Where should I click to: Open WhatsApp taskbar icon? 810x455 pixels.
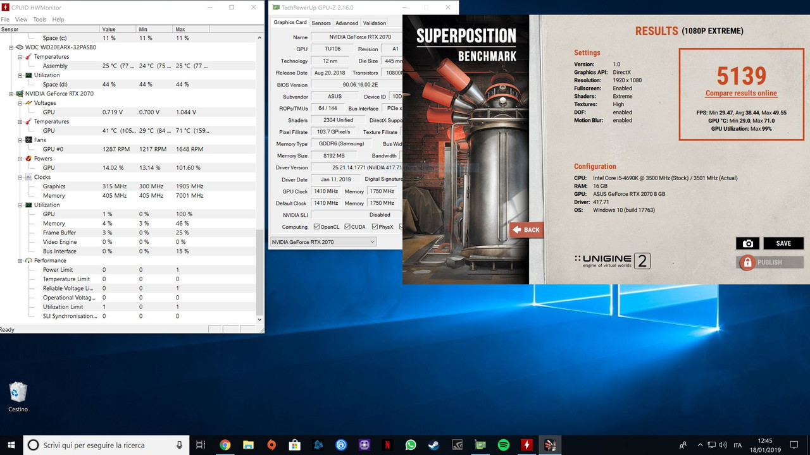point(411,445)
